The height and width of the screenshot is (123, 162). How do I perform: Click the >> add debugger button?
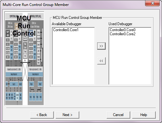[101, 46]
